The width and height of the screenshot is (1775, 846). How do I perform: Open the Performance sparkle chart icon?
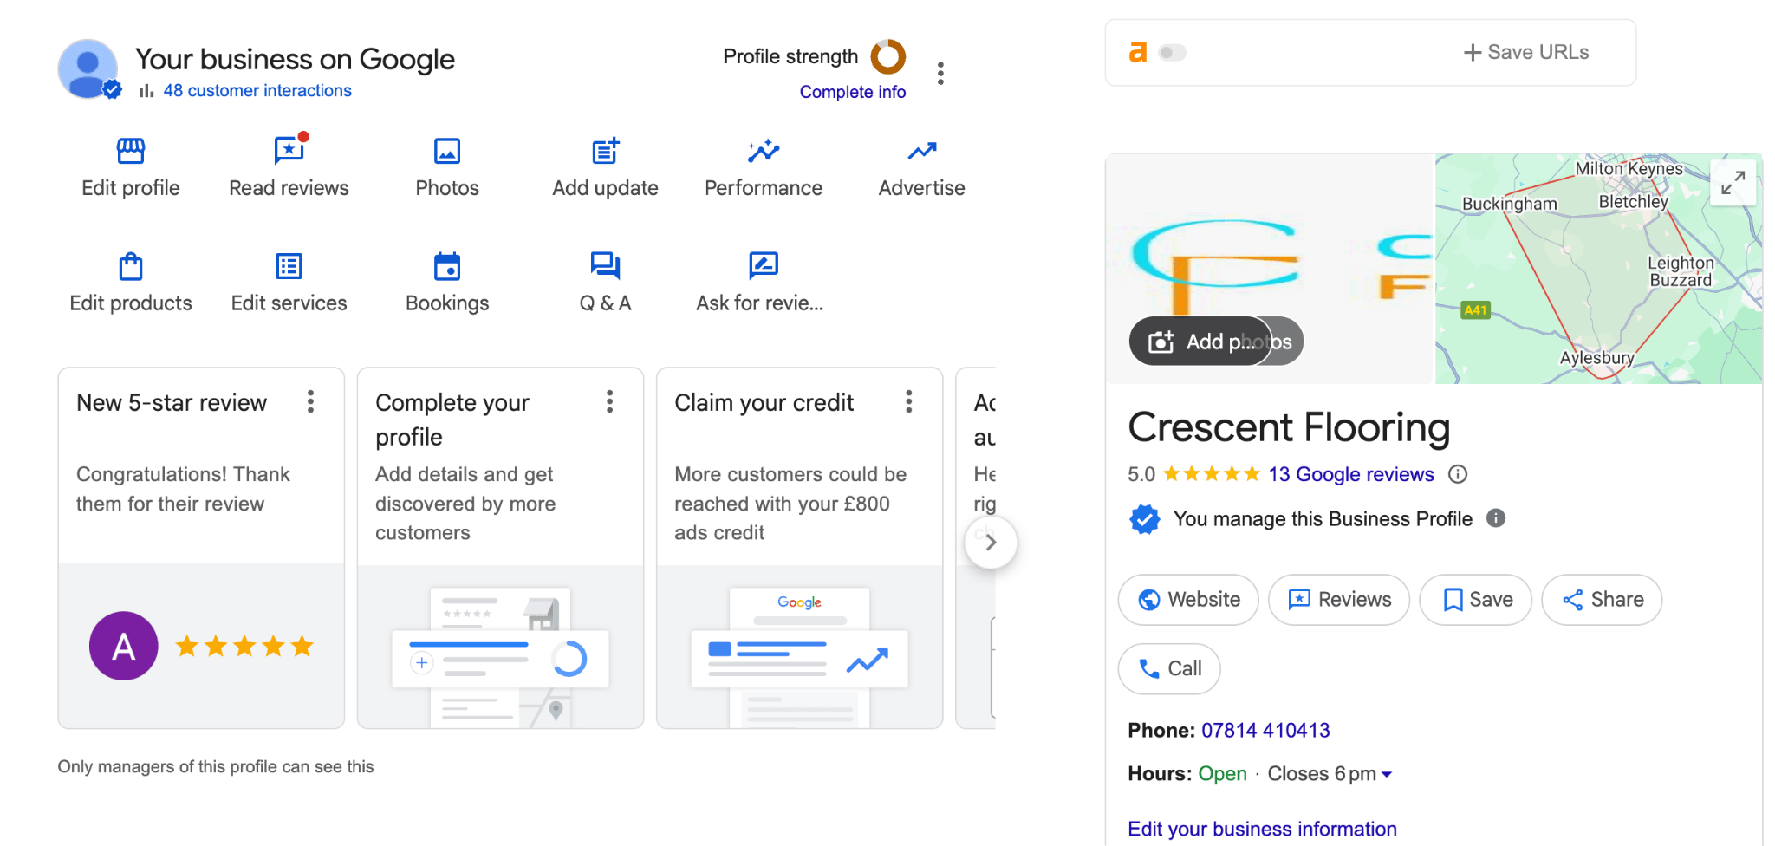click(764, 151)
